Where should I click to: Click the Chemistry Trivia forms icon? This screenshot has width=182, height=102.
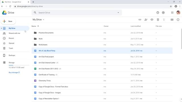(35, 80)
